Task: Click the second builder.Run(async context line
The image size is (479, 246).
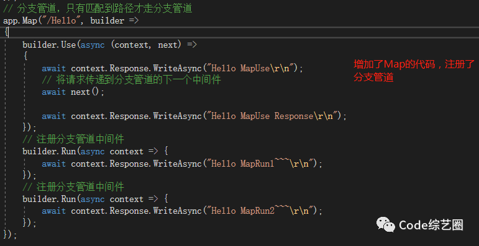Action: [95, 199]
